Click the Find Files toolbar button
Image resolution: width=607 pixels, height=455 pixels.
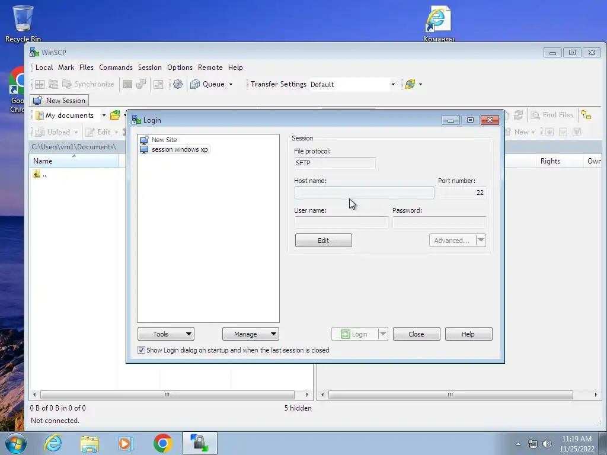tap(552, 115)
